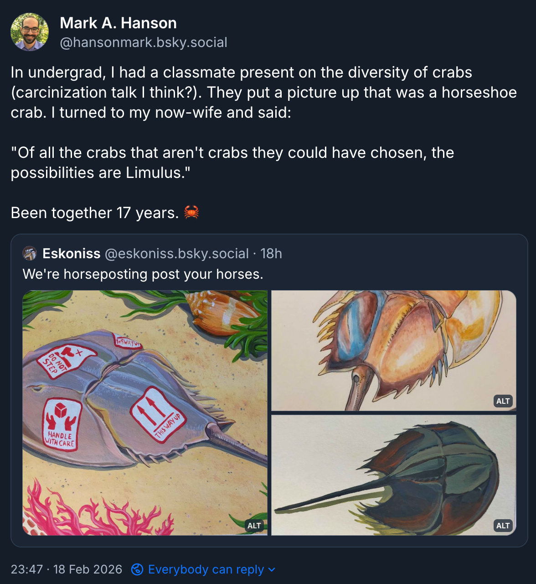This screenshot has height=584, width=536.
Task: Click the @eskoniss.bsky.social handle
Action: (x=177, y=253)
